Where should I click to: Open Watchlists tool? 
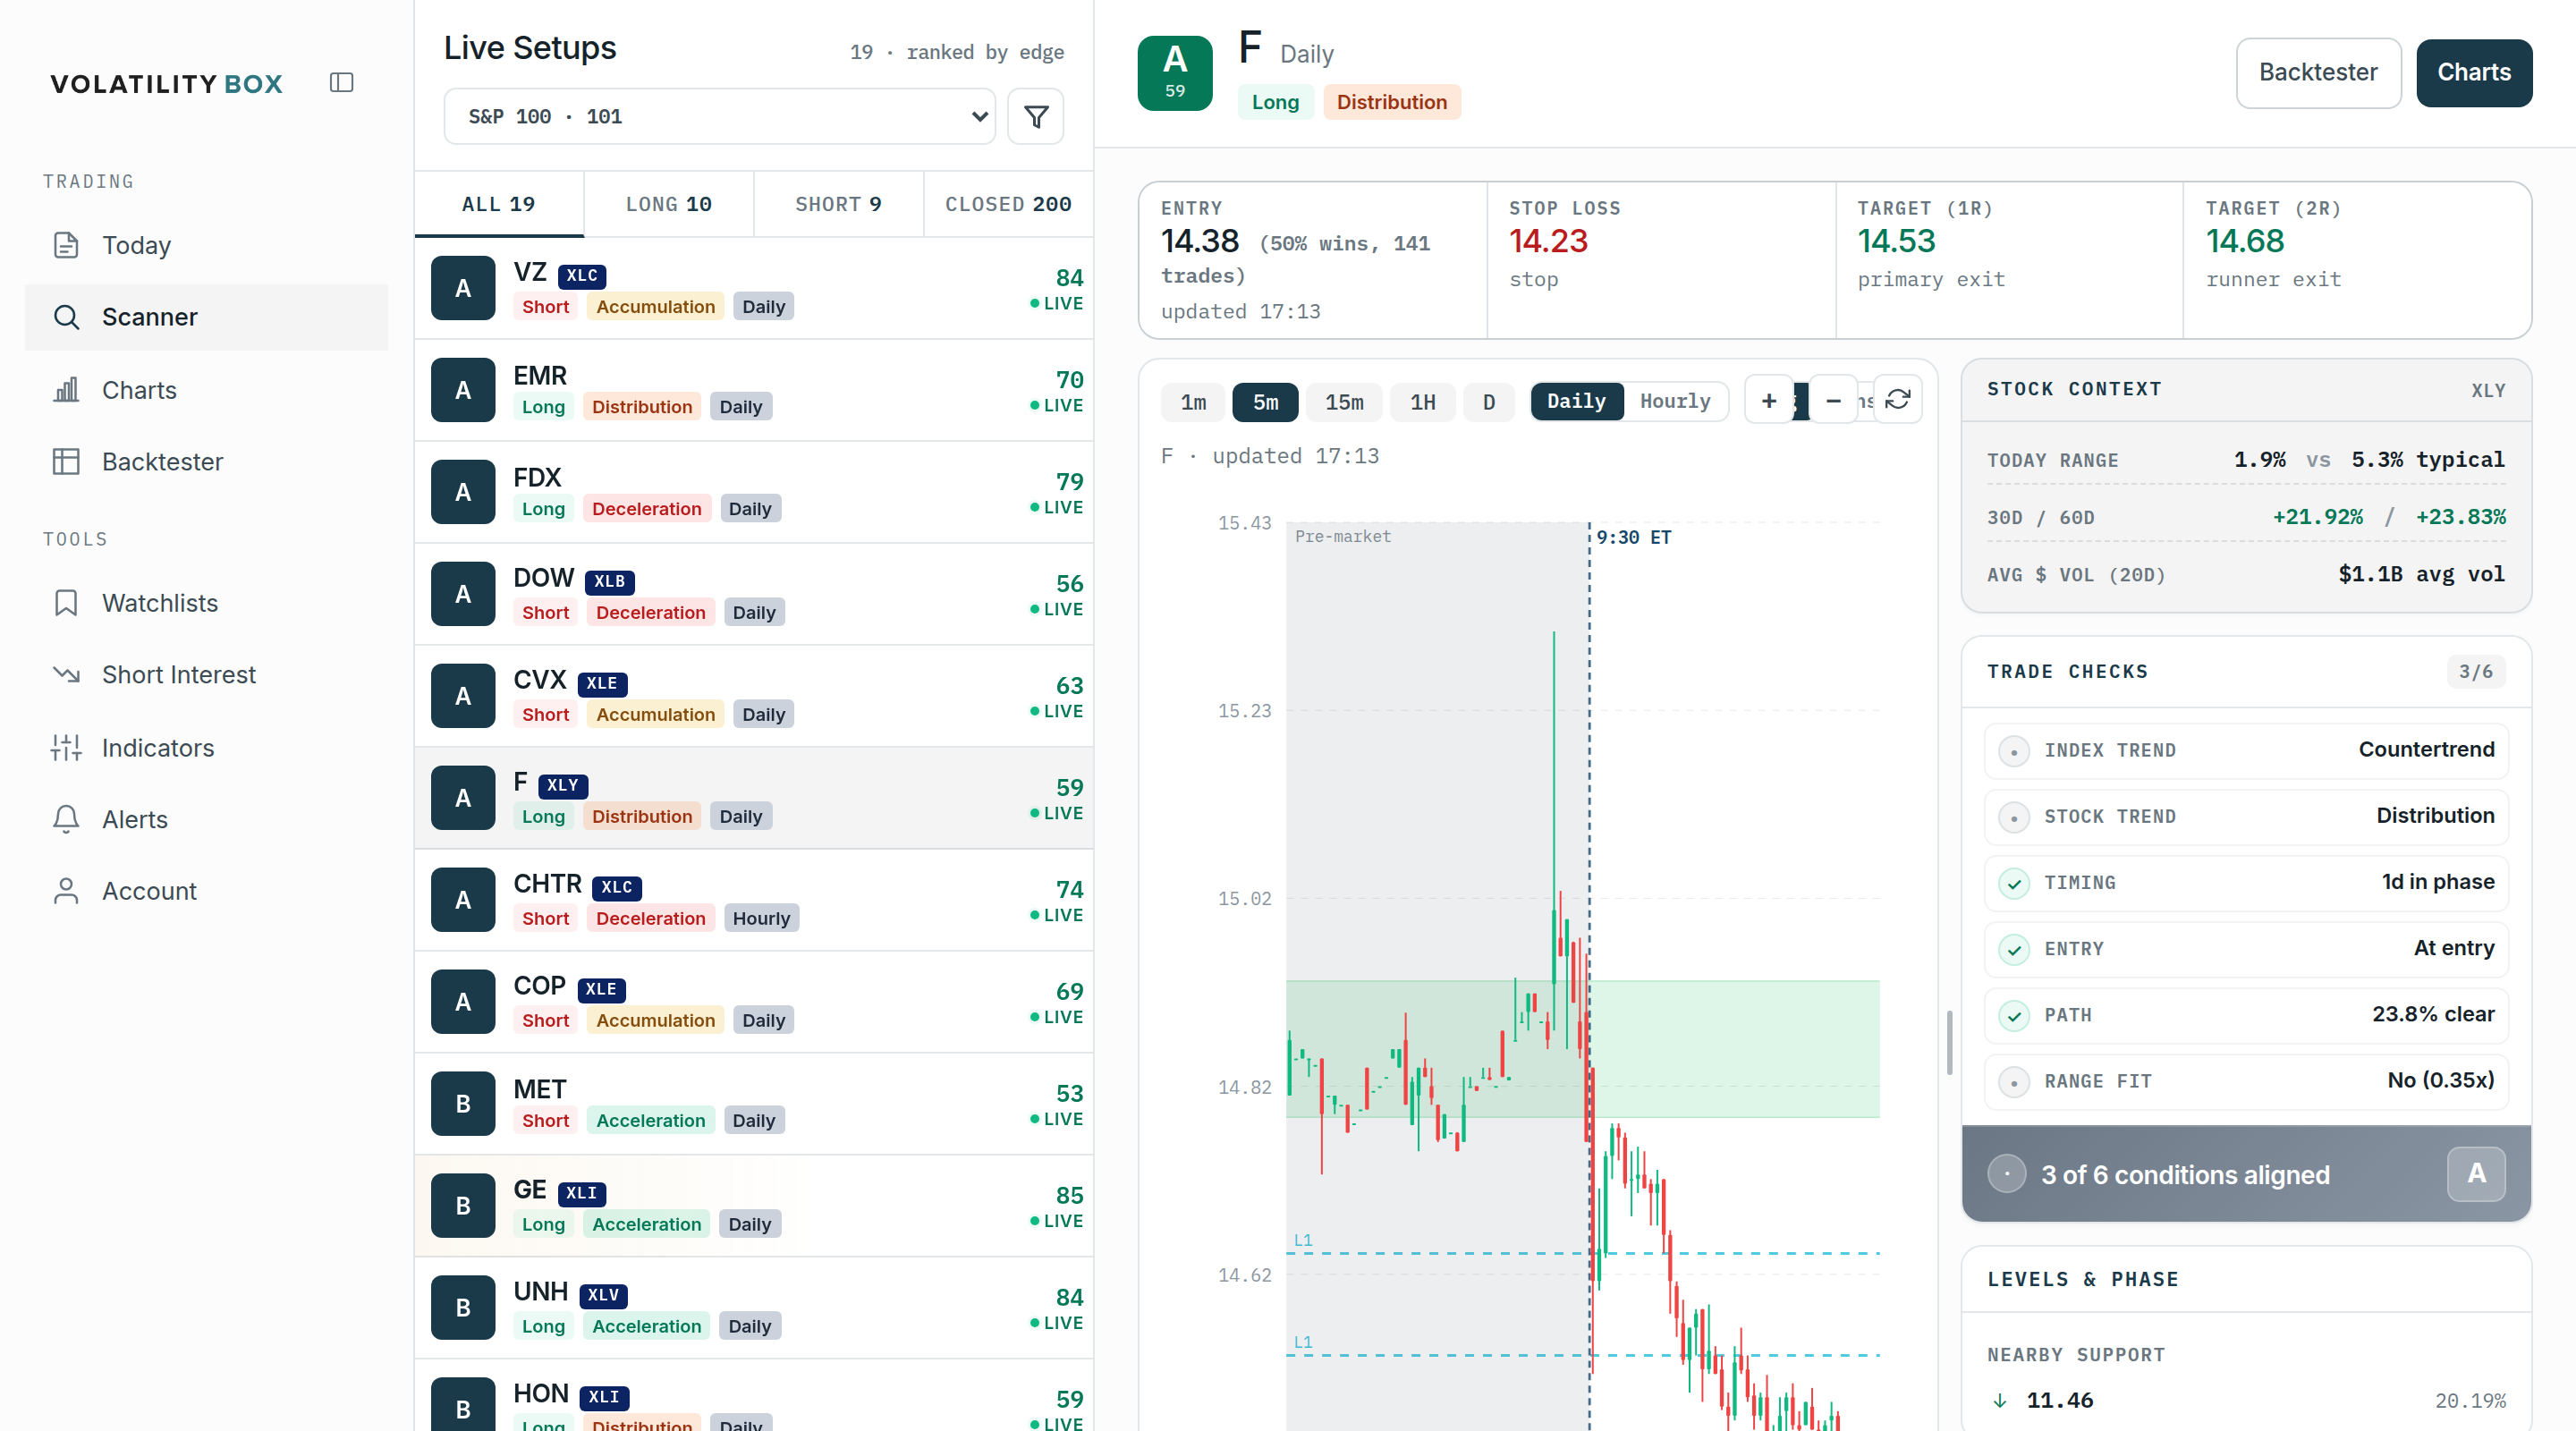(206, 603)
